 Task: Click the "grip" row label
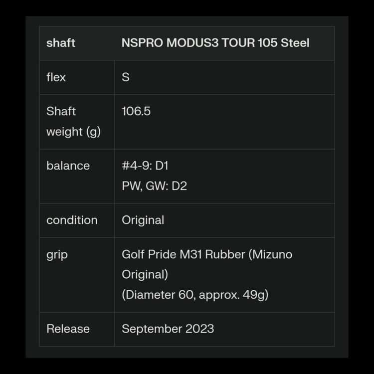tap(57, 254)
